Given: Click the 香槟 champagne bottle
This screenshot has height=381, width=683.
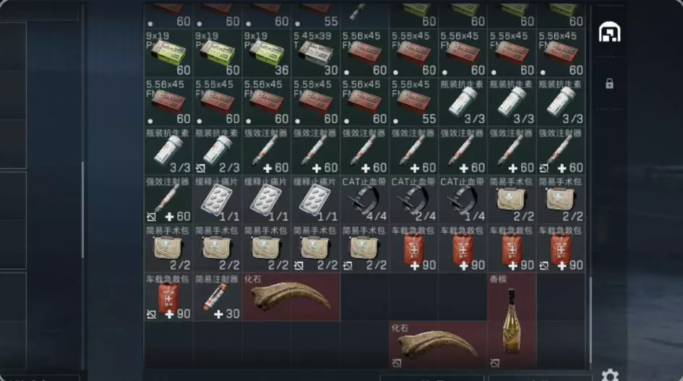Looking at the screenshot, I should point(512,321).
